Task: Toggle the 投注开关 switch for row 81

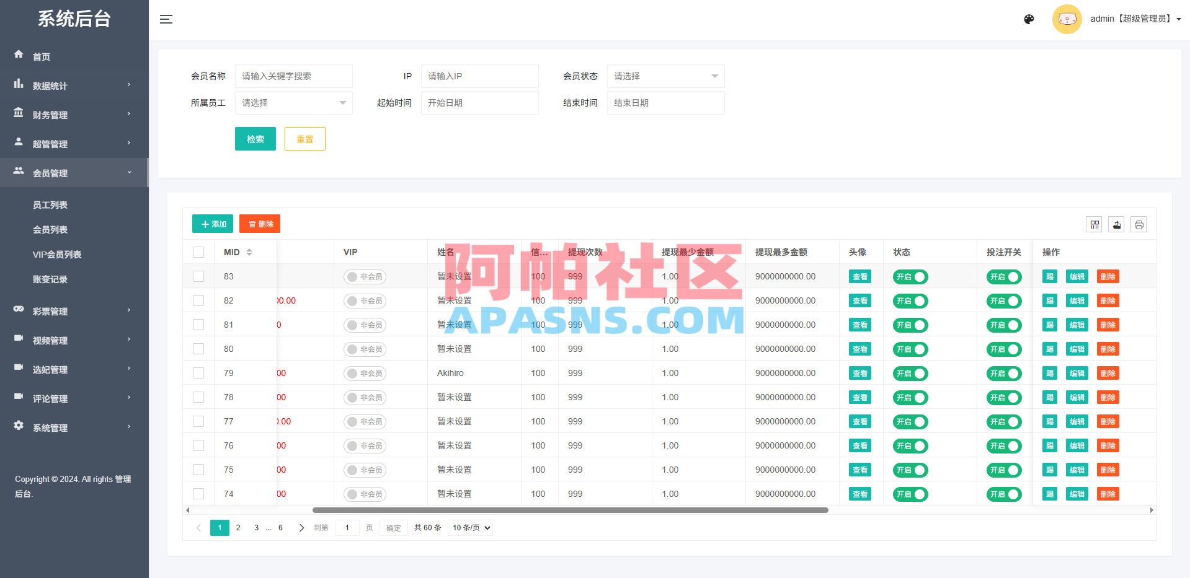Action: point(1004,325)
